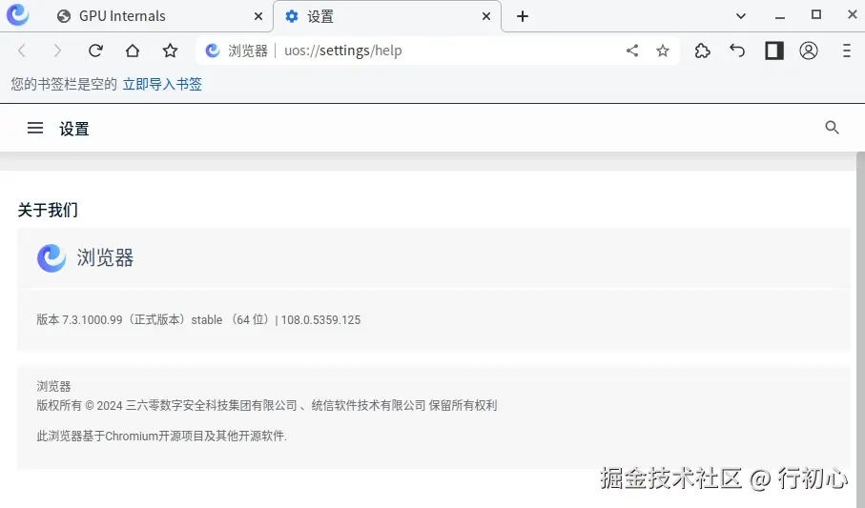The height and width of the screenshot is (508, 865).
Task: Minimize the browser window
Action: coord(779,16)
